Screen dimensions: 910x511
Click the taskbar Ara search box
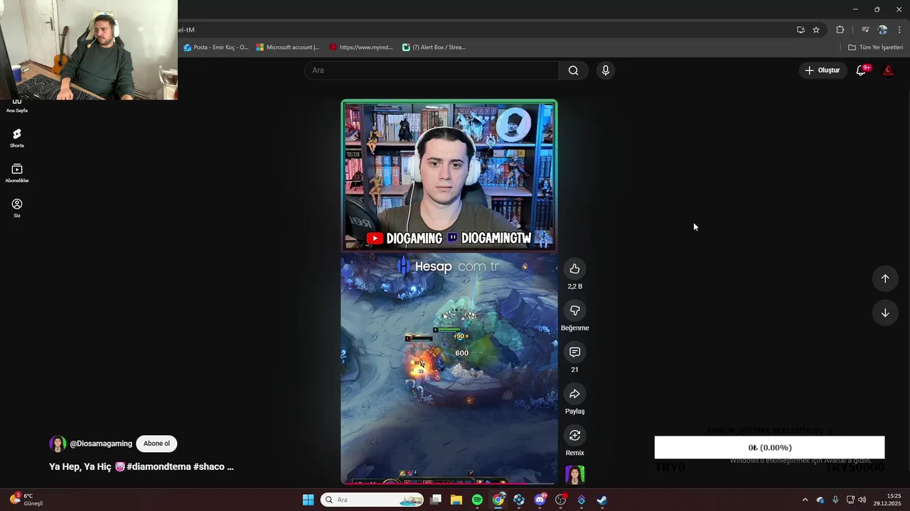372,500
